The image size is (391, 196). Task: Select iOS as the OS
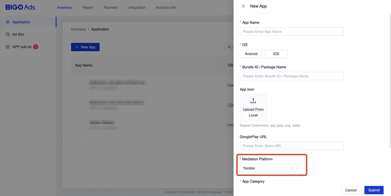click(276, 54)
